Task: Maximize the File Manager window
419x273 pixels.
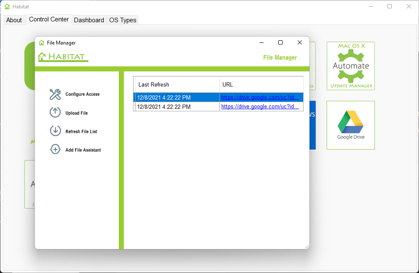Action: [x=280, y=42]
